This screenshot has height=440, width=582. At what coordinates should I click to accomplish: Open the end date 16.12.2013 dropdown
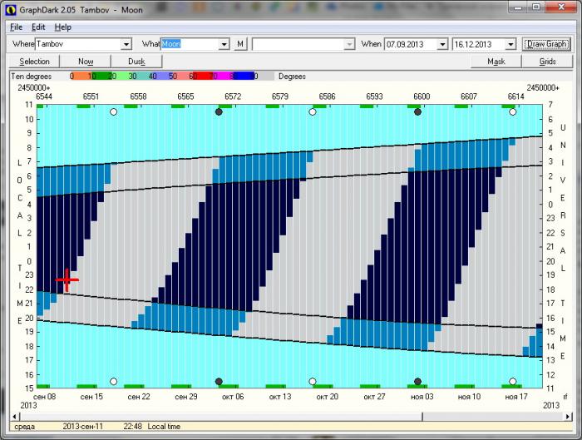510,45
